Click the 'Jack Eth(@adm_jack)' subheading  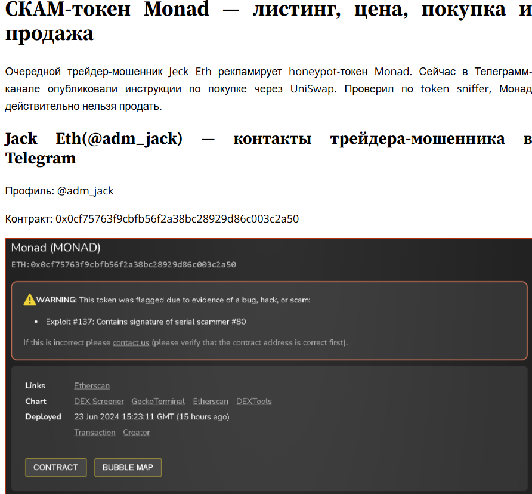coord(268,148)
